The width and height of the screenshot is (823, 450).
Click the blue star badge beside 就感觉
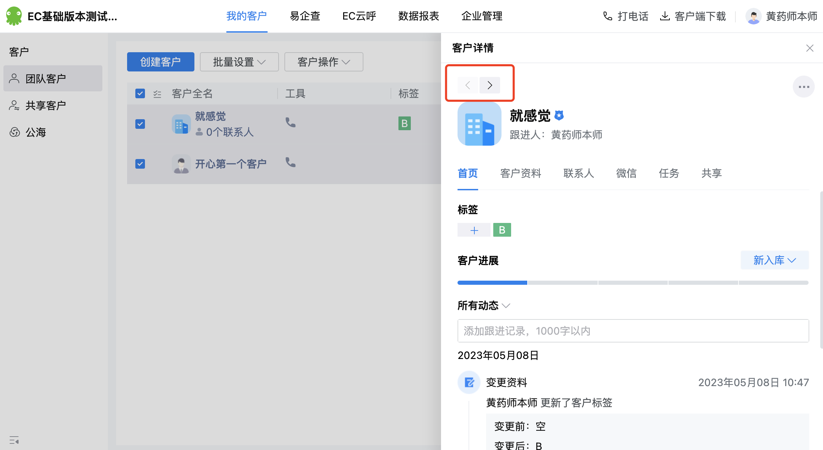(x=559, y=115)
